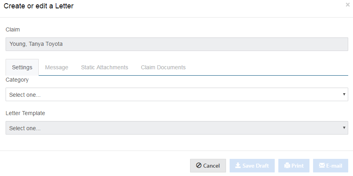Screen dimensions: 353x176
Task: Click the Letter Template field label
Action: coord(25,113)
